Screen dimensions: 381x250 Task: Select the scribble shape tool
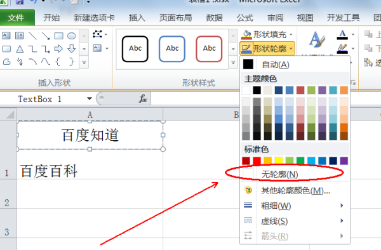(20, 62)
